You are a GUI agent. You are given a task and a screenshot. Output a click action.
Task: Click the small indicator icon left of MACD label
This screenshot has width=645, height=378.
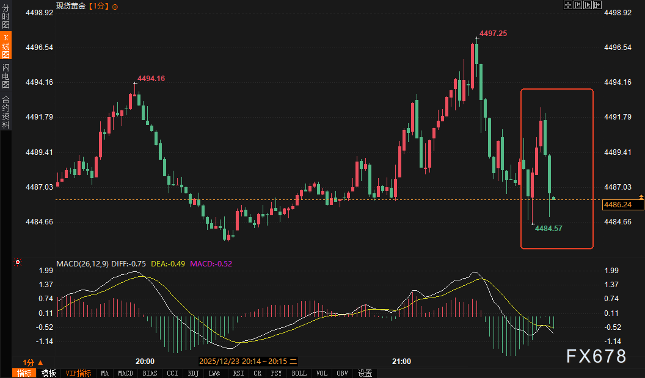click(18, 263)
